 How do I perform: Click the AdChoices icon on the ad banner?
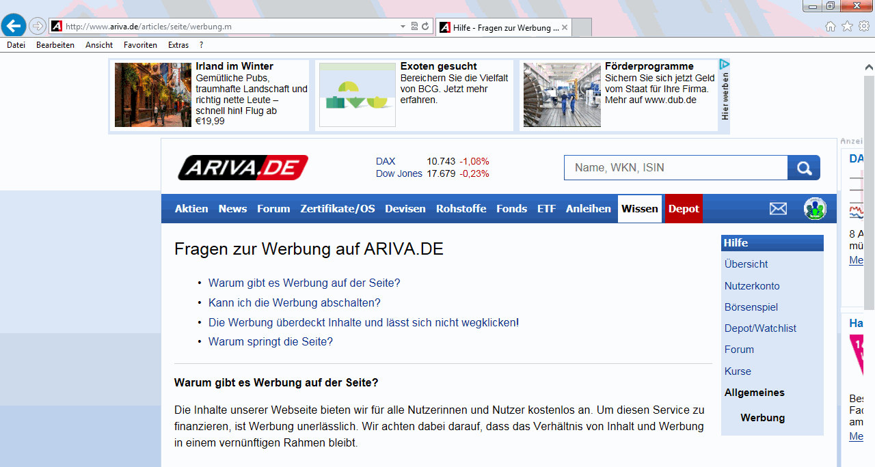[725, 64]
